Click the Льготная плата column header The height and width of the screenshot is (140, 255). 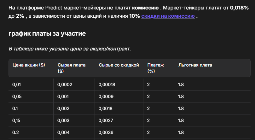(x=195, y=65)
